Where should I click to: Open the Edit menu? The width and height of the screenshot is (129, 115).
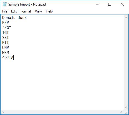pos(14,11)
